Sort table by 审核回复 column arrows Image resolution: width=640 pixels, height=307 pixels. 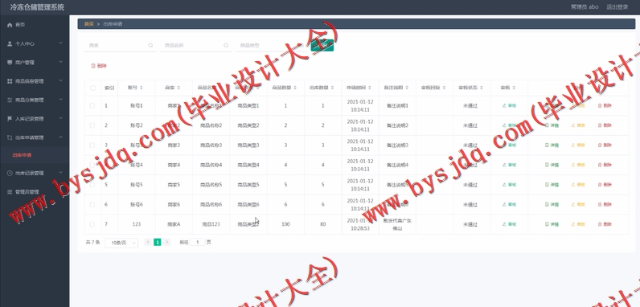(x=445, y=88)
